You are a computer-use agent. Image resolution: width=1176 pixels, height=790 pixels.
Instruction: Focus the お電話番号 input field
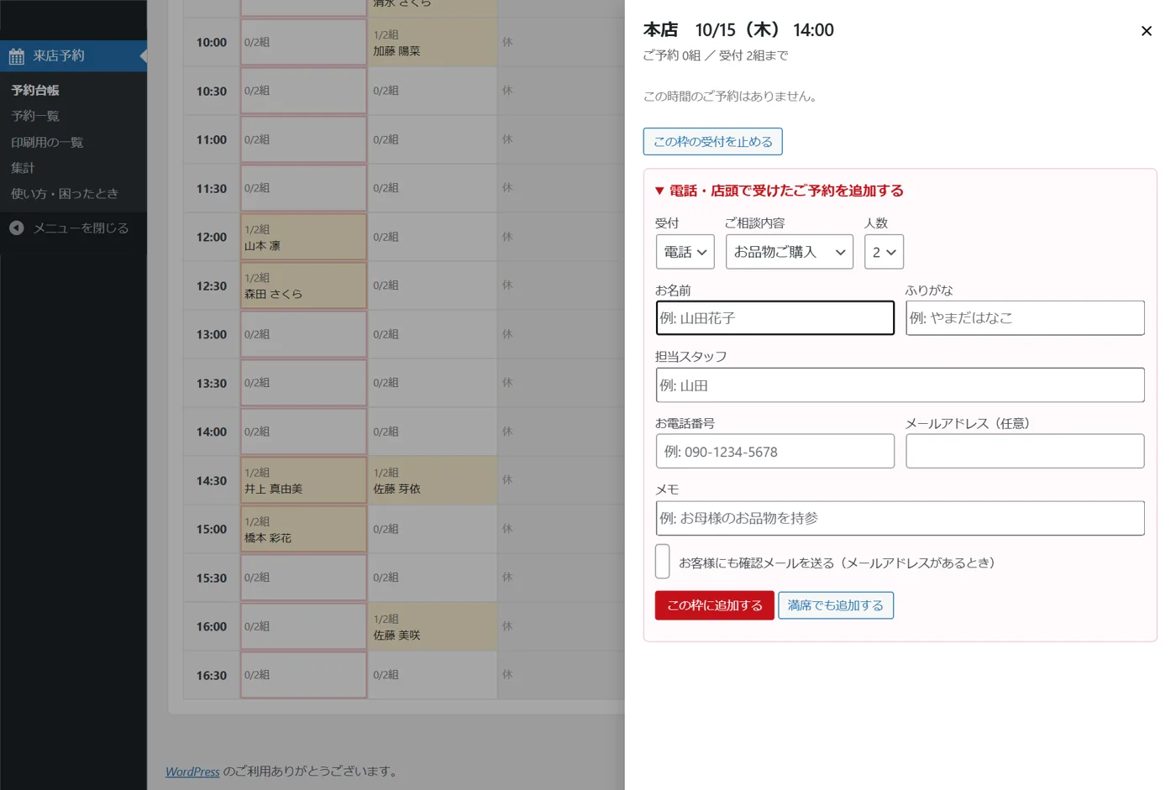(775, 452)
